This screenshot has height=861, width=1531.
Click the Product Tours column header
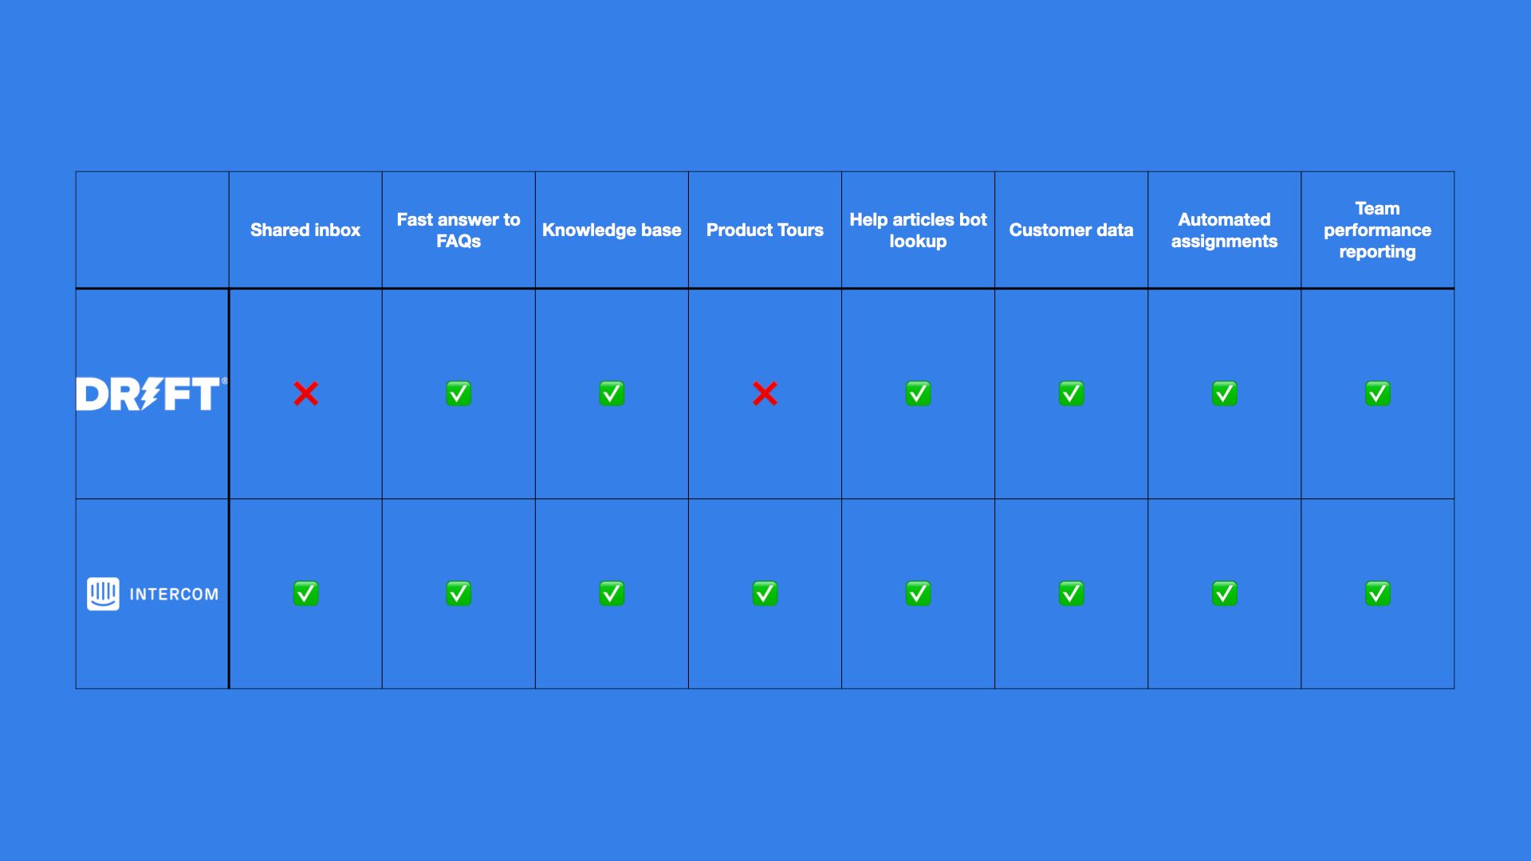click(765, 229)
